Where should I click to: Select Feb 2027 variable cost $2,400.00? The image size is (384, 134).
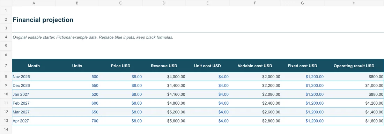(255, 103)
